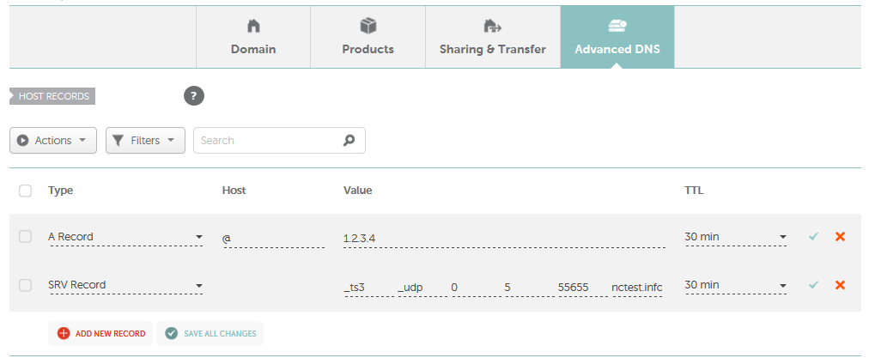Remove the SRV Record using its X icon

[x=840, y=285]
